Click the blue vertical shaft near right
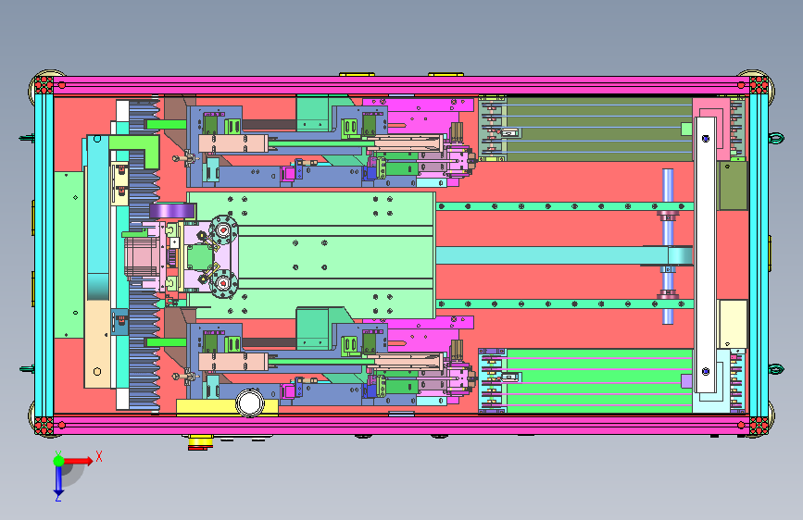Image resolution: width=803 pixels, height=520 pixels. tap(667, 246)
